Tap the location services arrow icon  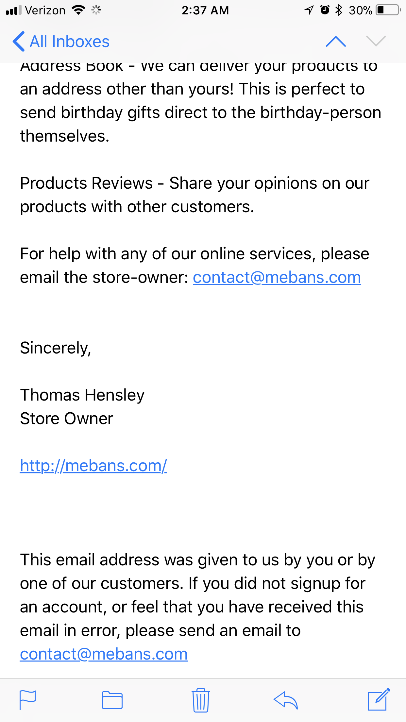pos(309,10)
